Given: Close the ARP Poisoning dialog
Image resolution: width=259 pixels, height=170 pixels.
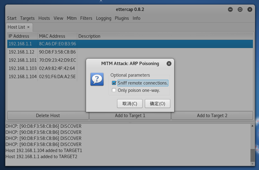Looking at the screenshot, I should (169, 64).
